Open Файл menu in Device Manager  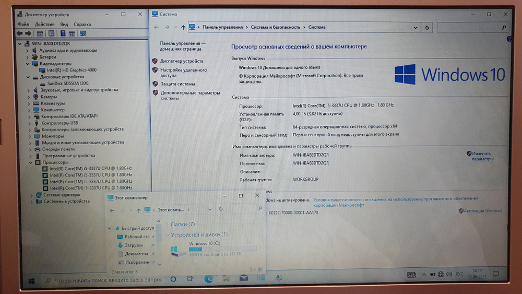(23, 24)
